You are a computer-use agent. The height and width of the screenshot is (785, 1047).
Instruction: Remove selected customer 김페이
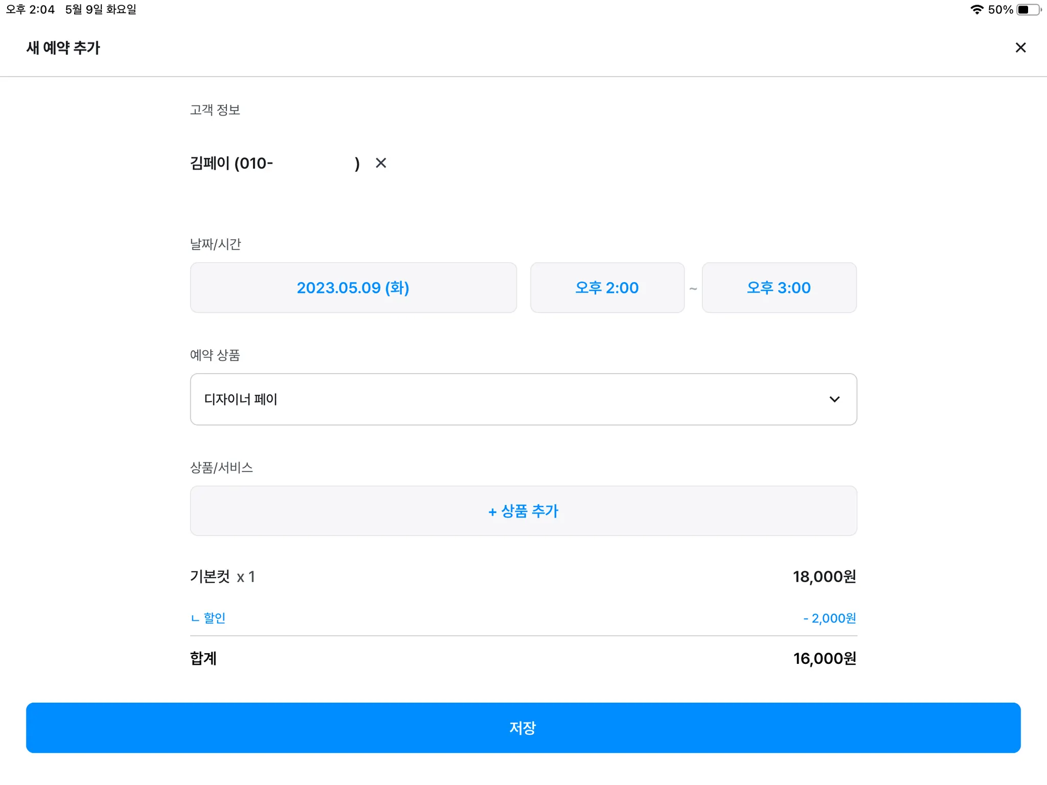pos(381,163)
